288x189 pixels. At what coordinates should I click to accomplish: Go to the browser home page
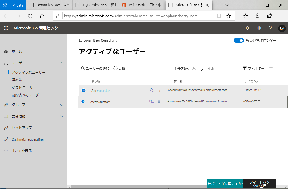click(42, 16)
